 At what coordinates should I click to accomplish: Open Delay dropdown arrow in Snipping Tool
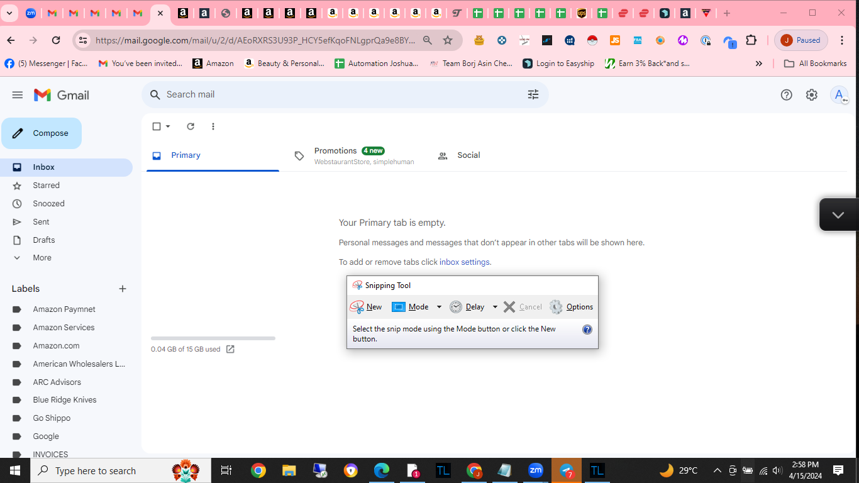coord(495,307)
